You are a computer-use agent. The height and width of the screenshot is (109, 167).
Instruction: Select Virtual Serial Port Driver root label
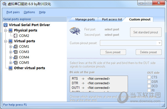(x=30, y=25)
